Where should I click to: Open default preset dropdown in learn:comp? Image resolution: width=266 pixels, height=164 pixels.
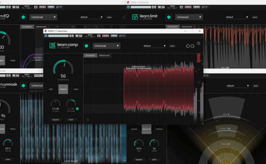coord(154,46)
